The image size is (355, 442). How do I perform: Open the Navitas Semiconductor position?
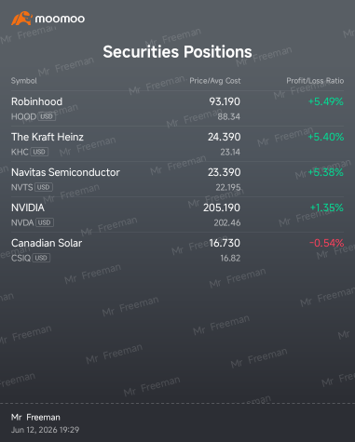(x=177, y=180)
